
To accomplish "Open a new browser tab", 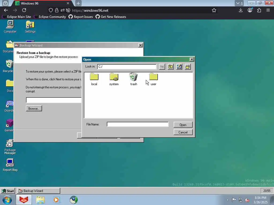I will 78,3.
